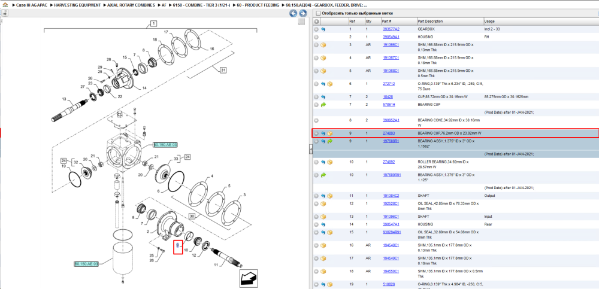Screen dimensions: 599x289
Task: Click the box icon for SHIM 194548C1
Action: (x=323, y=245)
